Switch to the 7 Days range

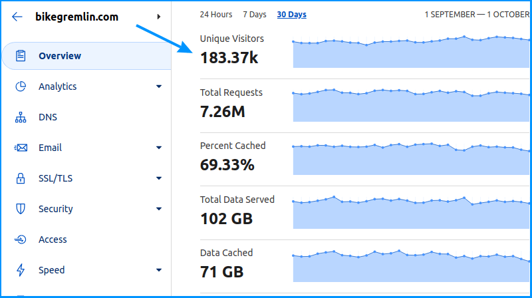(x=255, y=15)
